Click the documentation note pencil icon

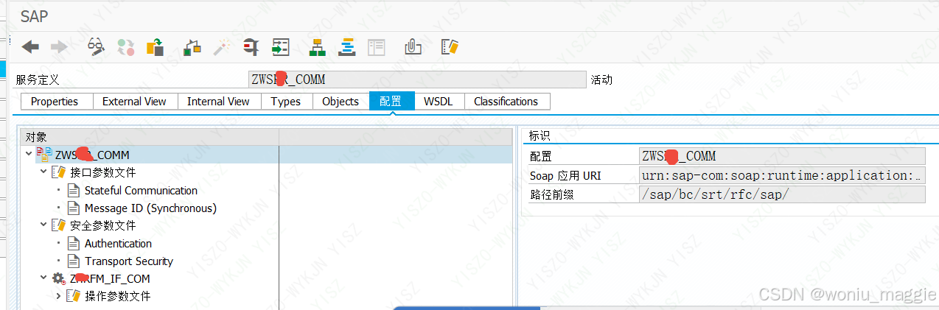click(450, 48)
